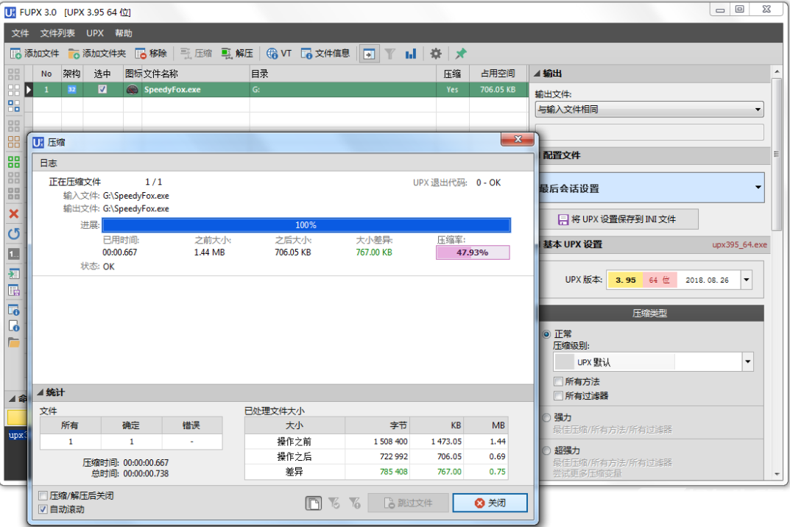Image resolution: width=790 pixels, height=527 pixels.
Task: Select the 超强力 compression radio button
Action: click(x=546, y=450)
